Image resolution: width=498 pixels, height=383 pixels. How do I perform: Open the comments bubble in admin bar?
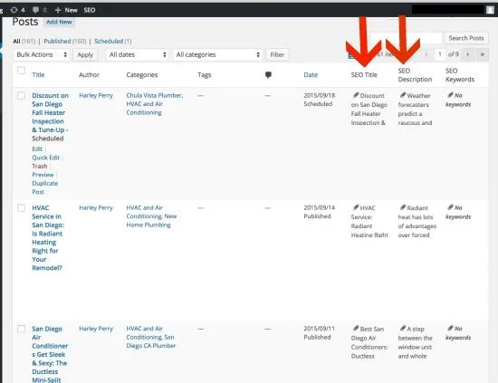tap(39, 10)
